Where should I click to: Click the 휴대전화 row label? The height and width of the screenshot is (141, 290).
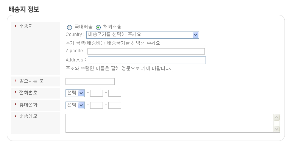click(x=28, y=105)
